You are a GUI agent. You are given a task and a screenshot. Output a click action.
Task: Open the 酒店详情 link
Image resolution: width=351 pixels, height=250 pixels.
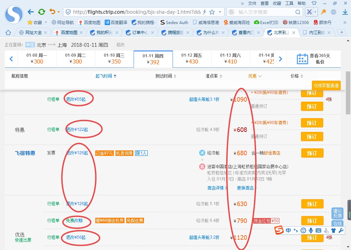(x=217, y=188)
